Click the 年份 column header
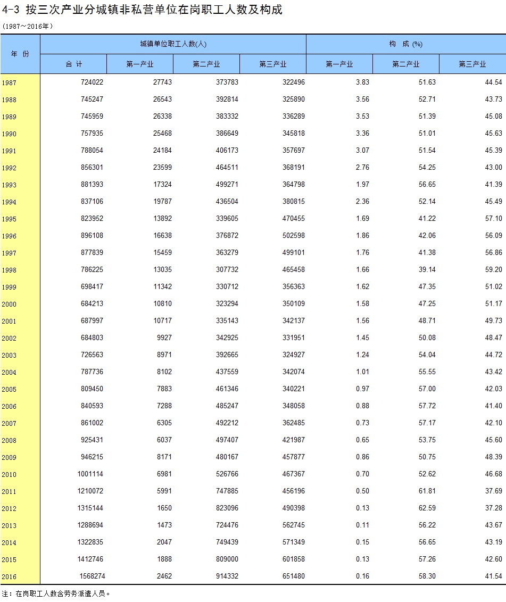Viewport: 506px width, 602px height. [20, 54]
